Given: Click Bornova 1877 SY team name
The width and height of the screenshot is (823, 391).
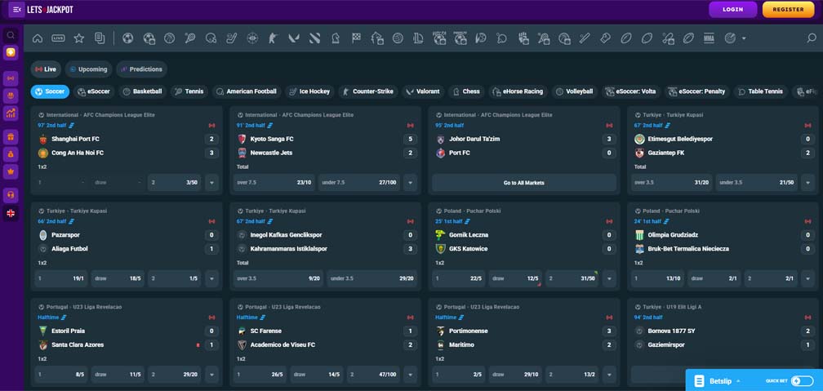Looking at the screenshot, I should [670, 331].
